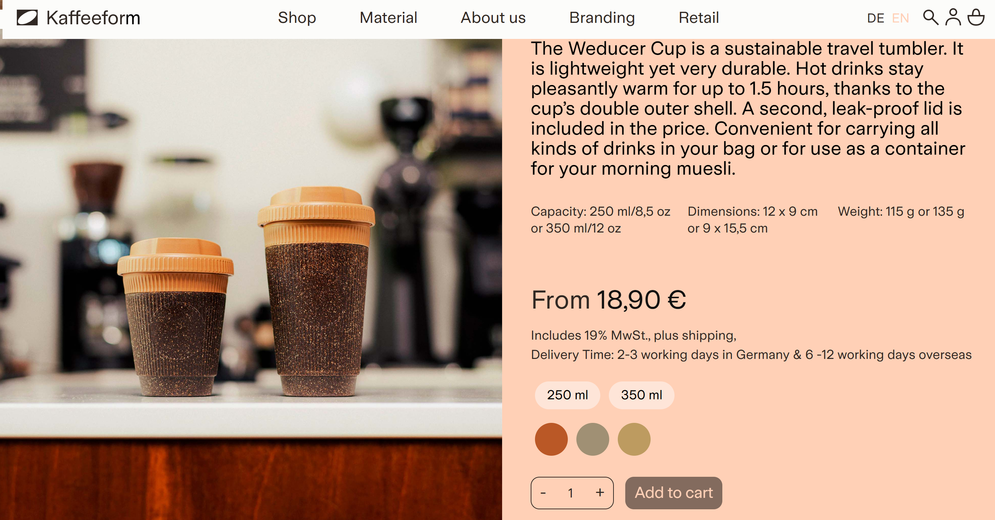The image size is (995, 520).
Task: Switch language to DE
Action: click(x=875, y=18)
